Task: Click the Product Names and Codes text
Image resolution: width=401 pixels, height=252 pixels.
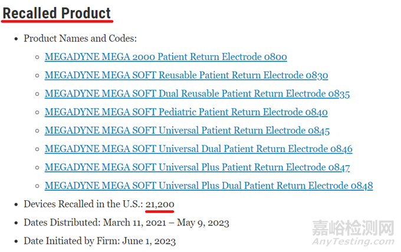Action: tap(80, 38)
